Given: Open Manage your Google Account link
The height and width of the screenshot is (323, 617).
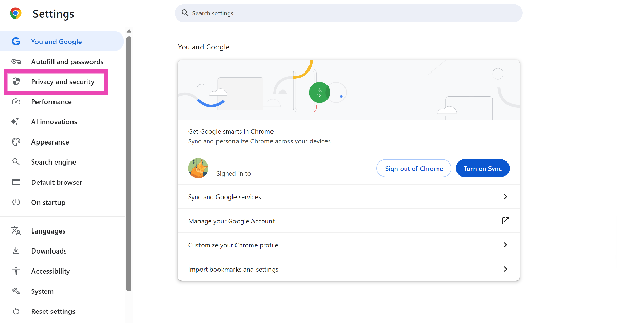Looking at the screenshot, I should click(505, 221).
